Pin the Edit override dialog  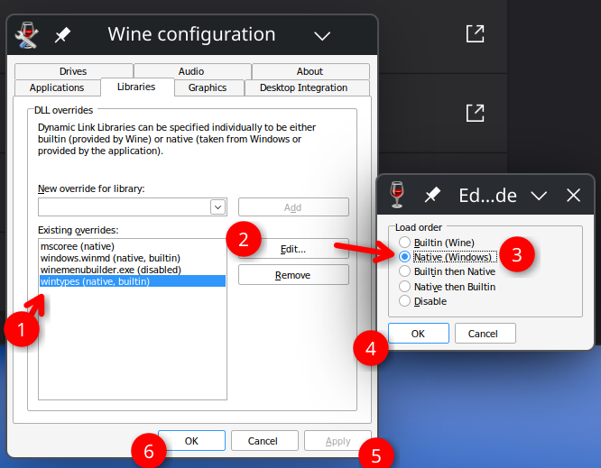(432, 195)
